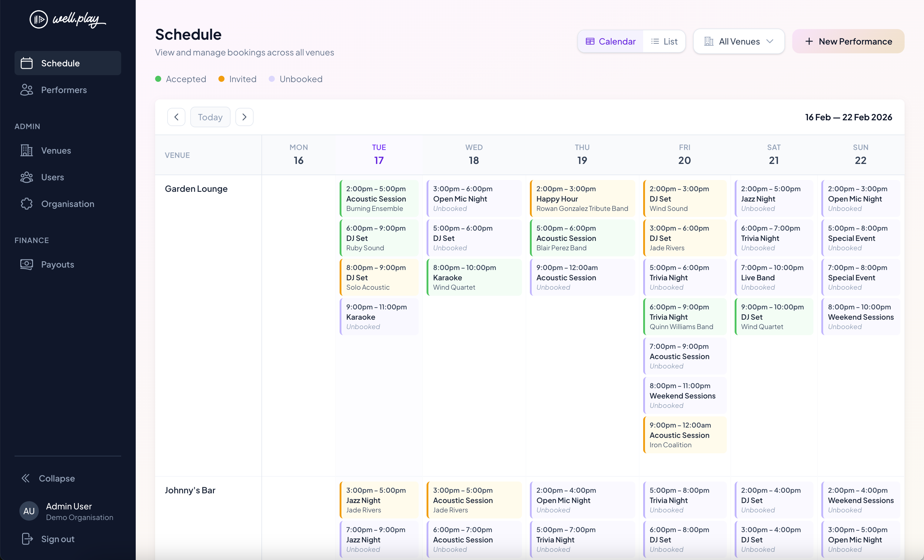Click the green Accepted legend dot
Viewport: 924px width, 560px height.
pos(158,79)
